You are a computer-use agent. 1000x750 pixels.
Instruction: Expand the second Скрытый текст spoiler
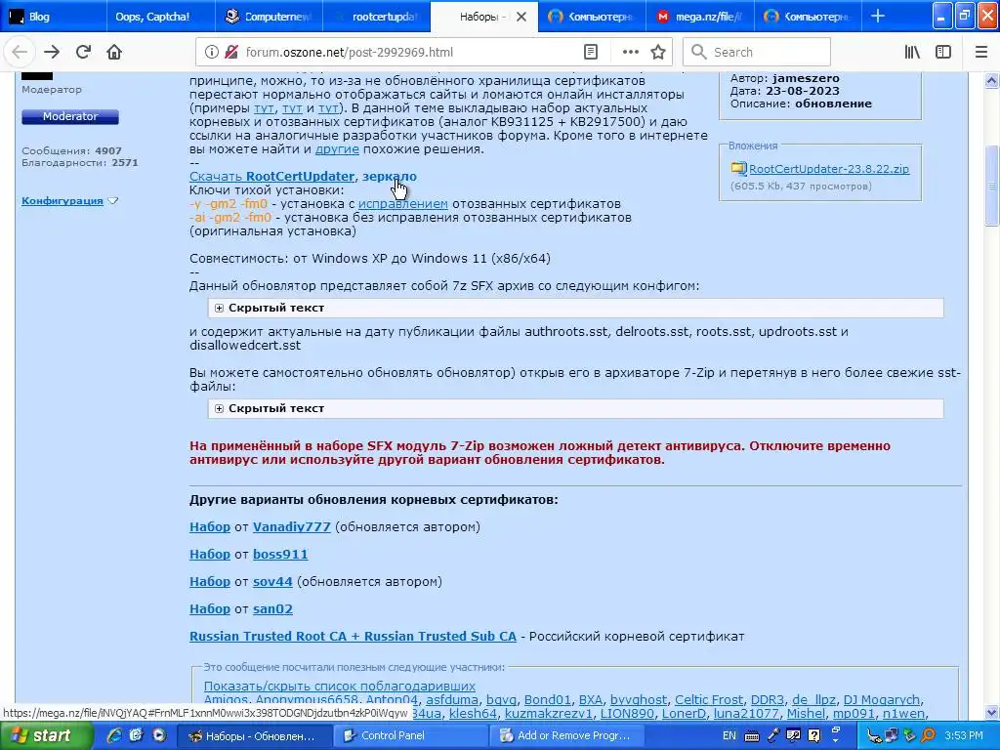tap(219, 409)
